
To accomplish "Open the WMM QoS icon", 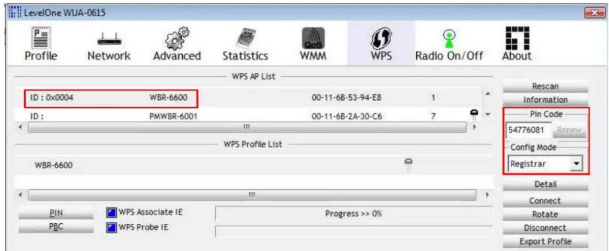I will pos(313,39).
